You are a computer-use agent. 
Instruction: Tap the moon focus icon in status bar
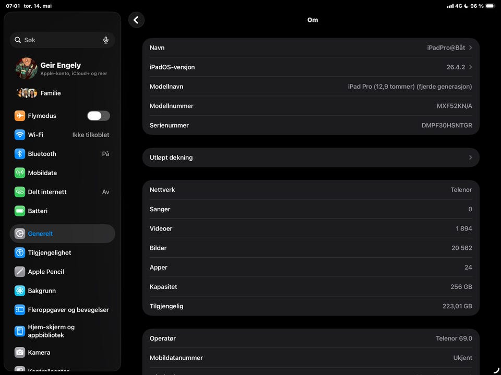(466, 6)
